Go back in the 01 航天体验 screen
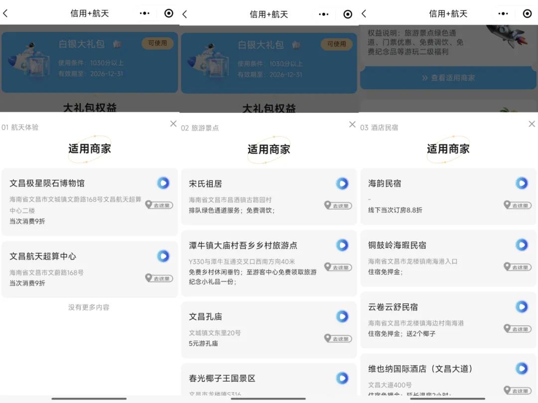Viewport: 538px width, 403px height. tap(5, 13)
